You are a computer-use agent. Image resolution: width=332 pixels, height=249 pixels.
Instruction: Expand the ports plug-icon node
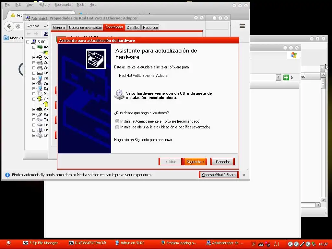(x=34, y=114)
